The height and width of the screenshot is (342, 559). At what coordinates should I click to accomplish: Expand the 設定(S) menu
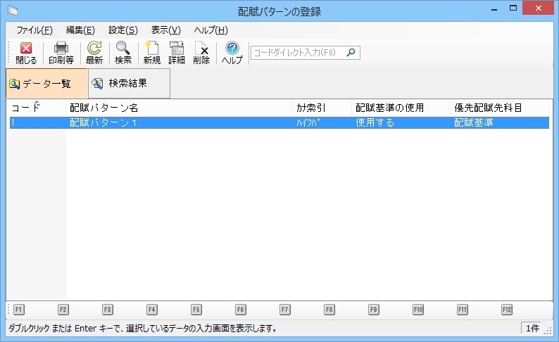pyautogui.click(x=123, y=30)
